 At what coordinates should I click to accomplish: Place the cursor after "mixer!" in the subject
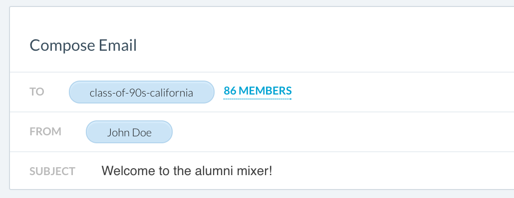(273, 171)
